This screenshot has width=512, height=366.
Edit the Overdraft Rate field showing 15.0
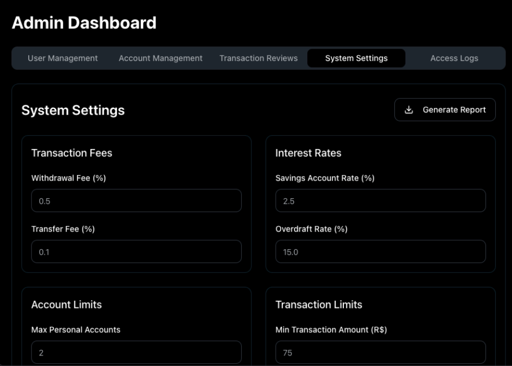[381, 251]
